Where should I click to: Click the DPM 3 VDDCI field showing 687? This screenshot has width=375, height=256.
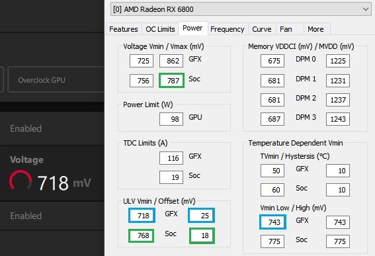click(272, 119)
